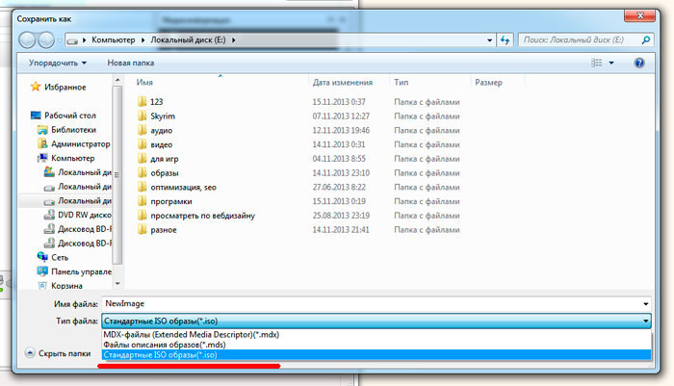This screenshot has width=674, height=386.
Task: Click the Библиотеки icon in the navigation pane
Action: tap(42, 129)
